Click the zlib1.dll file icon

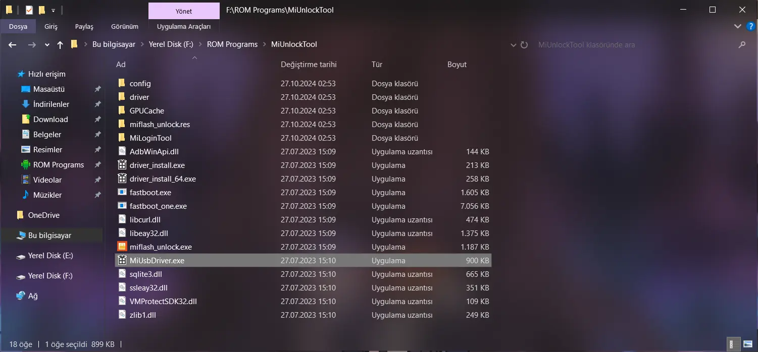[x=121, y=315]
